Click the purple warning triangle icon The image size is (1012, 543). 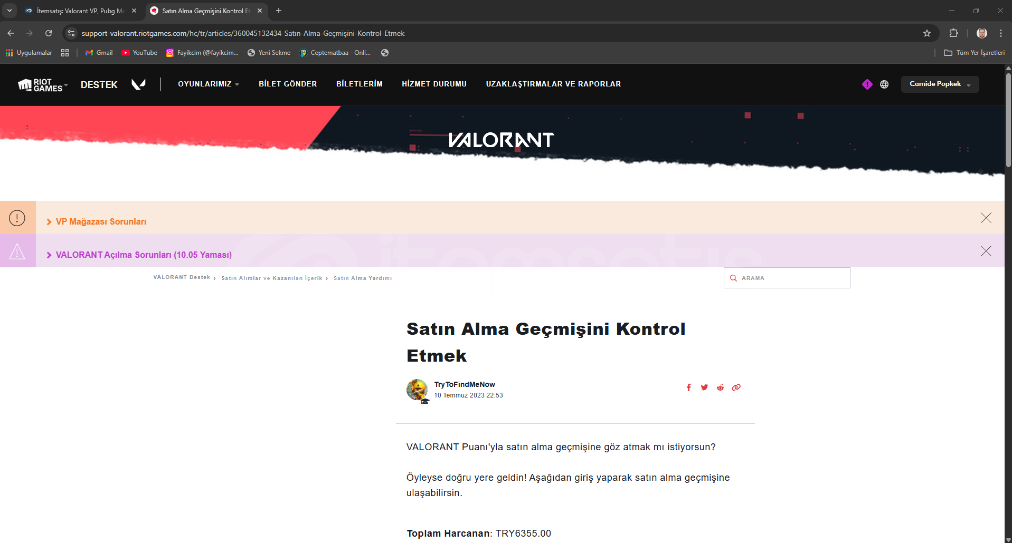[x=17, y=251]
